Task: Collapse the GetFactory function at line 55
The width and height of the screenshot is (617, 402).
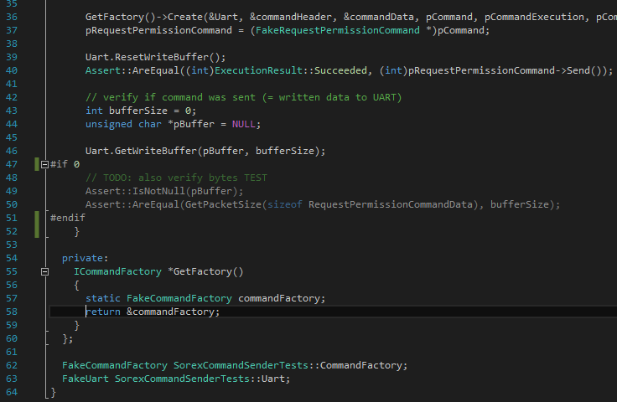Action: point(45,272)
